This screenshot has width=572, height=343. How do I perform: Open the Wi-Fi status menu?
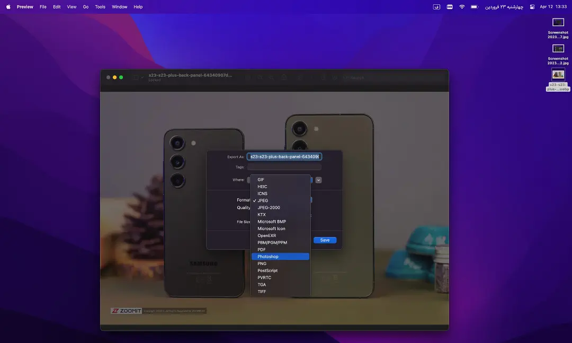tap(462, 6)
